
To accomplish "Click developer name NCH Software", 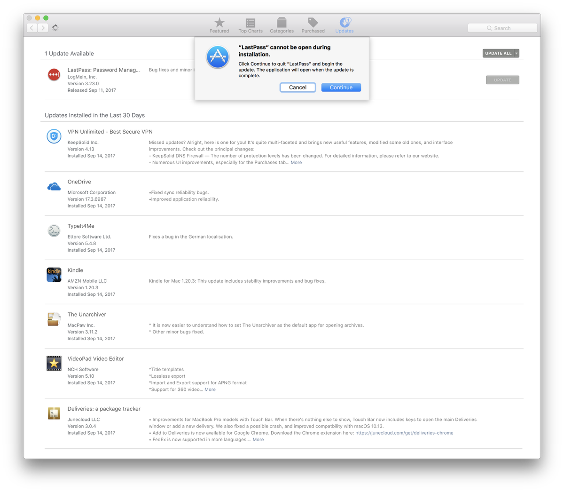I will (83, 369).
